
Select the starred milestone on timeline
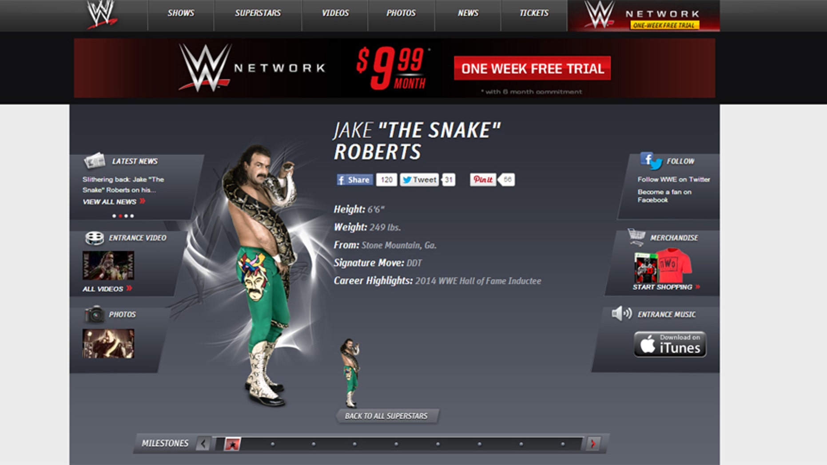(232, 444)
